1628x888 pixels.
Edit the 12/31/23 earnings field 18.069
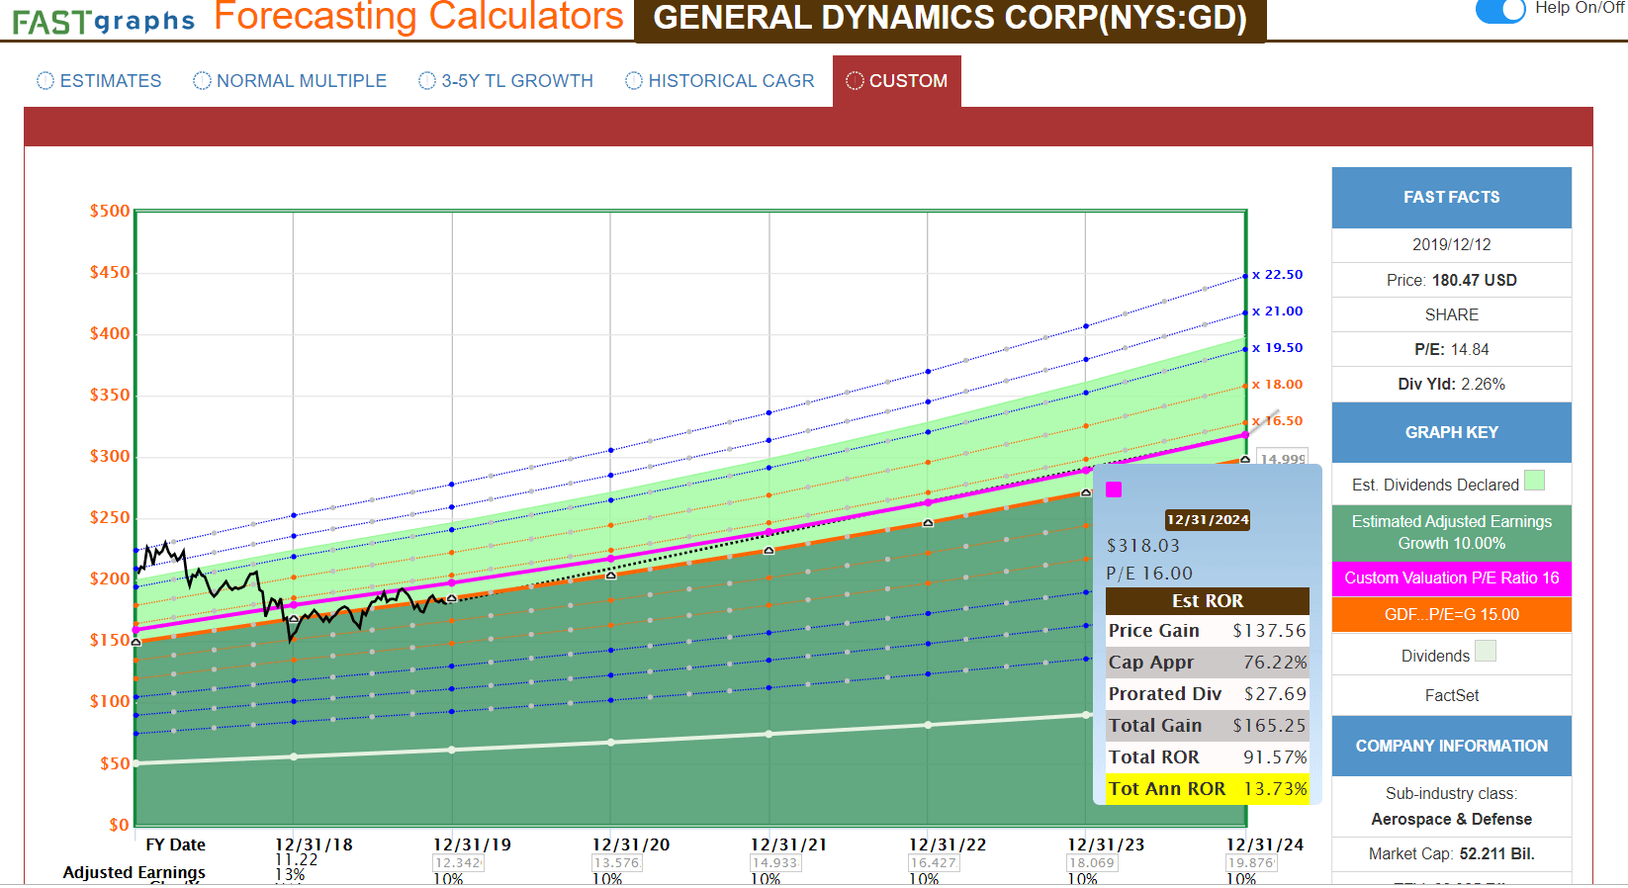pyautogui.click(x=1092, y=863)
